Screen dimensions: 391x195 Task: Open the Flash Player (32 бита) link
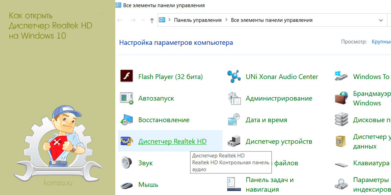coord(171,77)
